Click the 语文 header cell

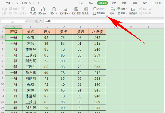tap(47, 32)
